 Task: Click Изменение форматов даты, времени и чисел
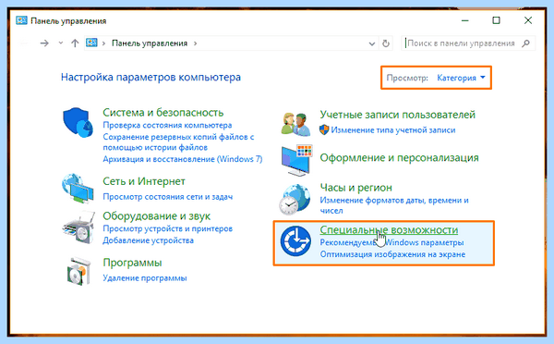click(394, 205)
